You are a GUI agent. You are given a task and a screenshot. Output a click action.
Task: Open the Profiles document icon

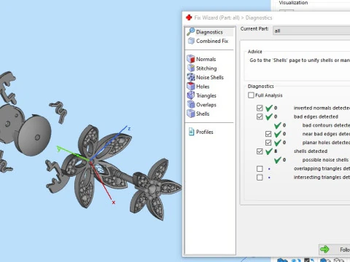coord(191,132)
